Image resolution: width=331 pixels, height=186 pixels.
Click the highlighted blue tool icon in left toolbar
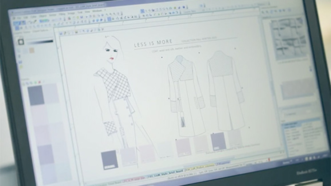[17, 23]
